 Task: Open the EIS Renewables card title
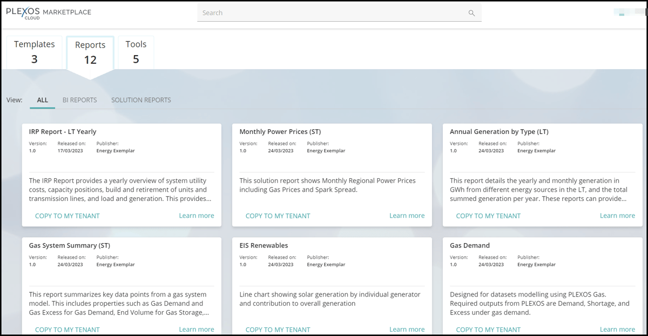[x=264, y=245]
